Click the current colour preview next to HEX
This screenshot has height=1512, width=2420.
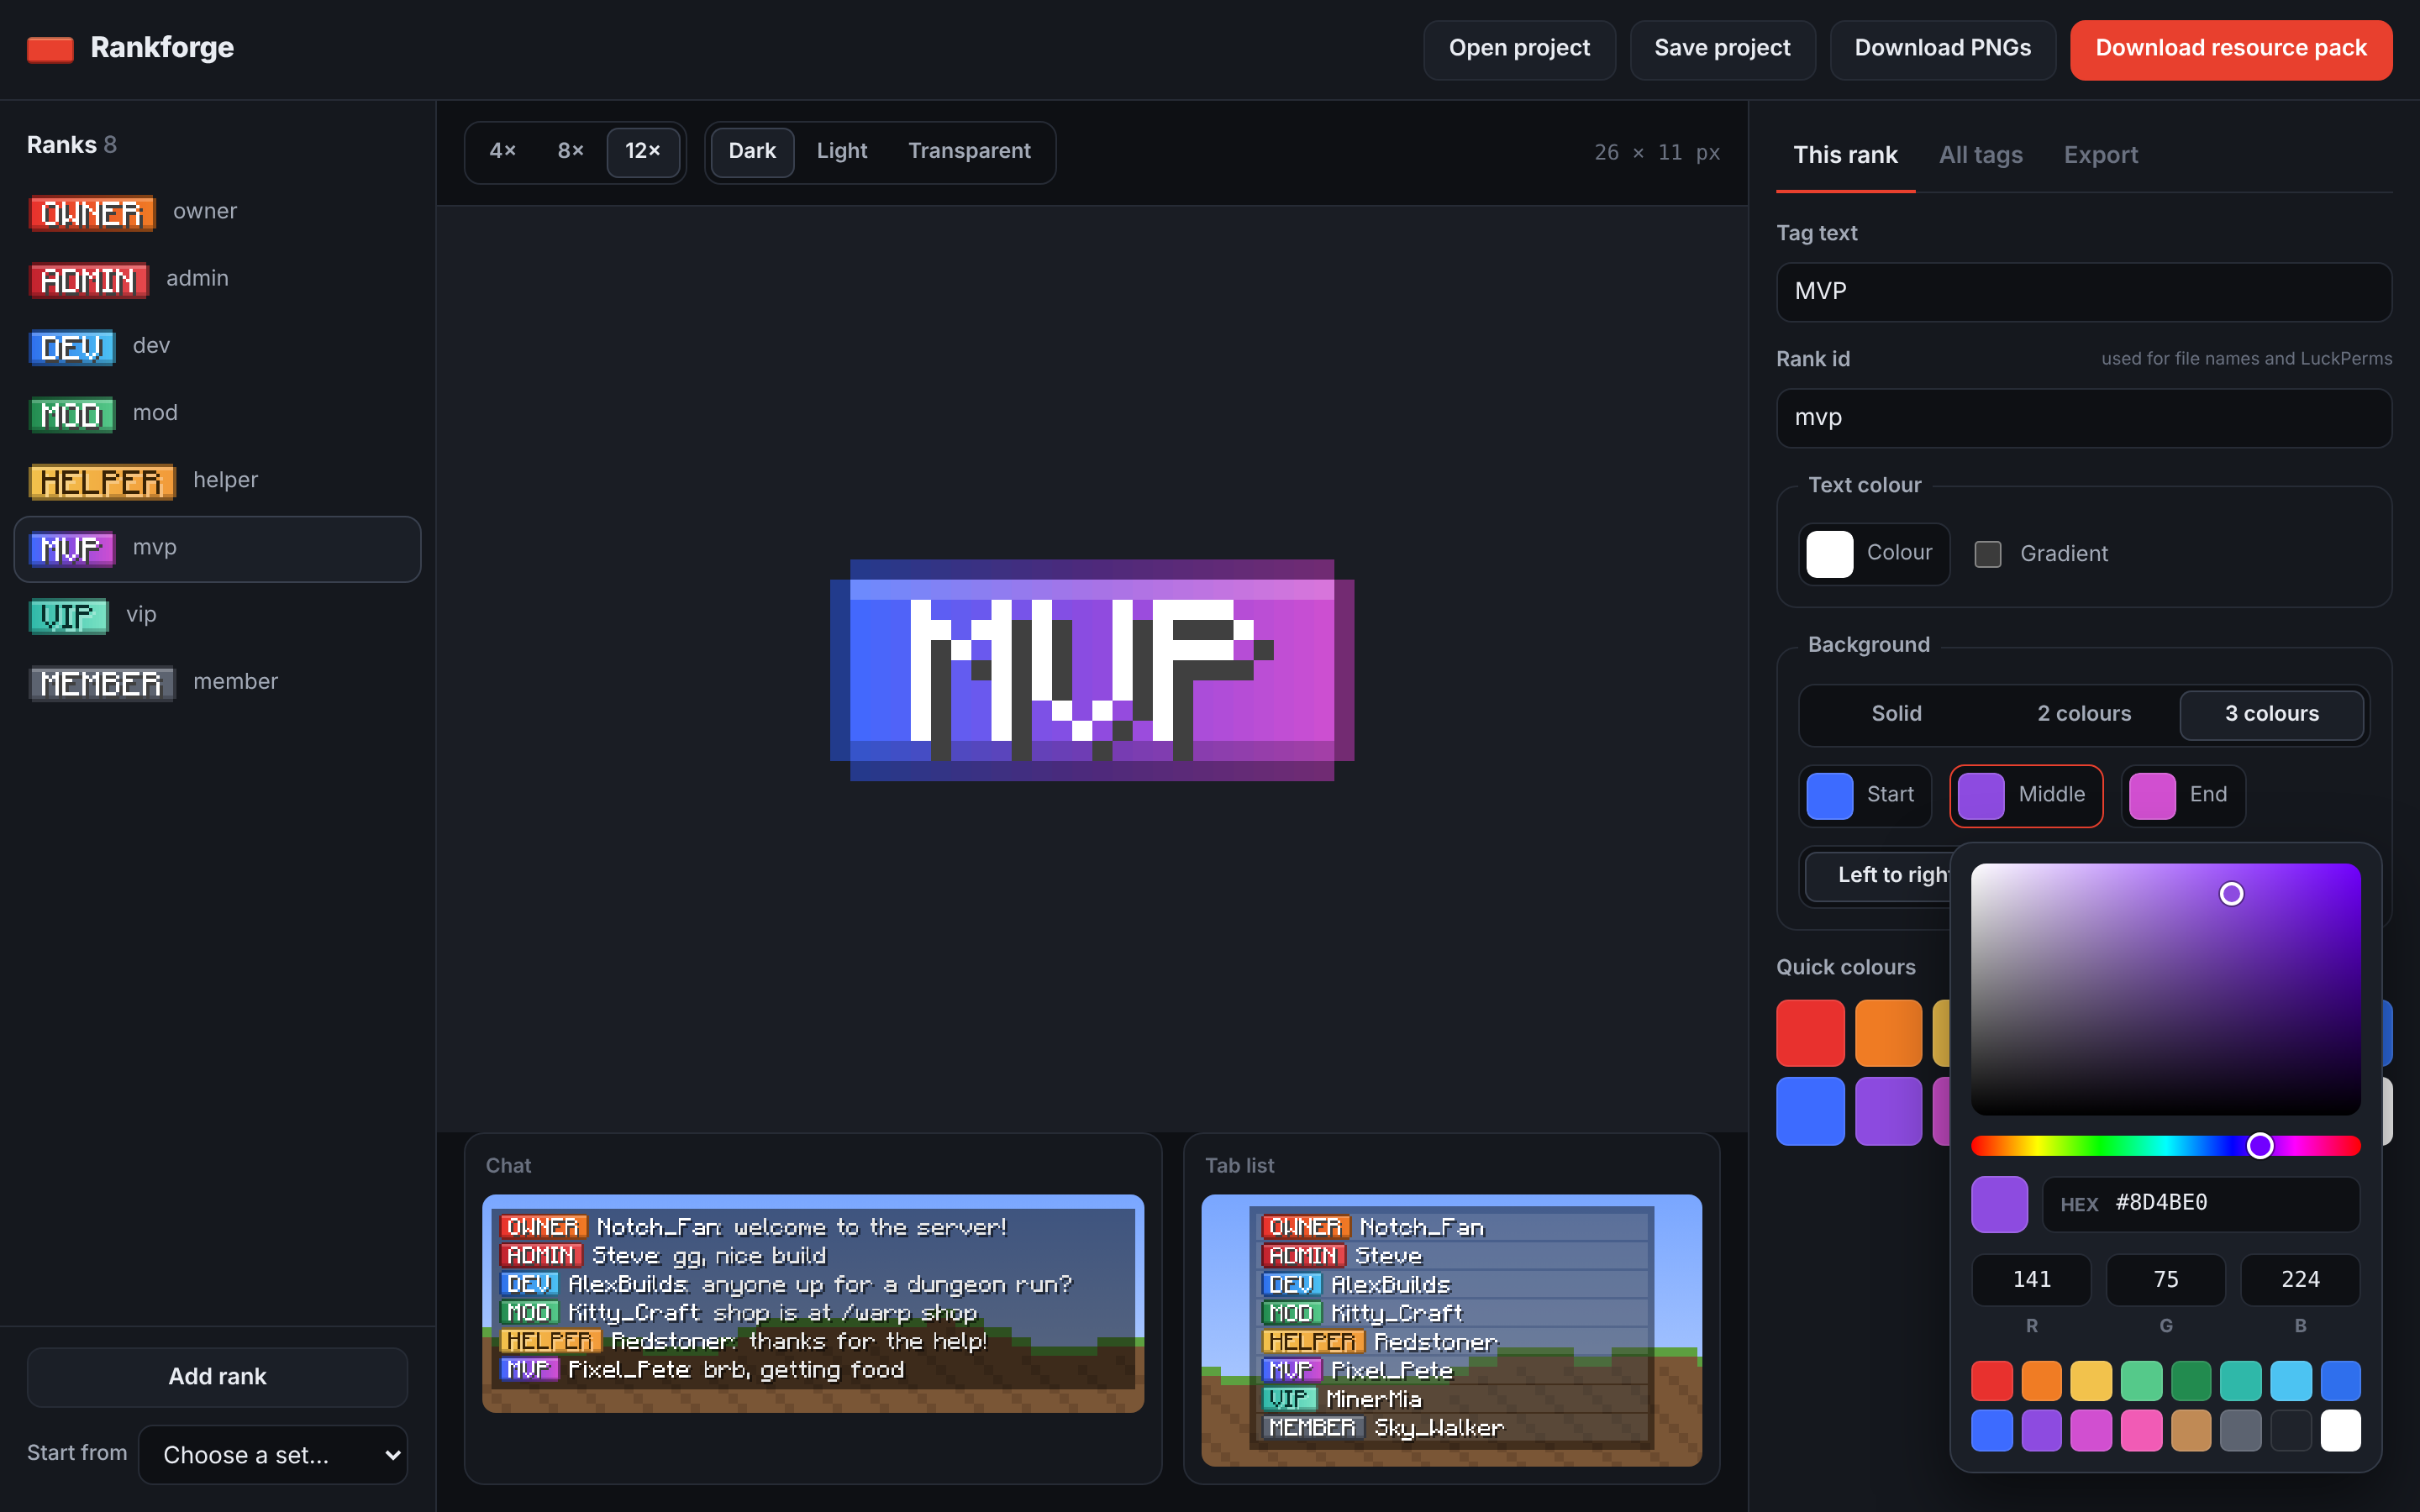(x=1999, y=1204)
